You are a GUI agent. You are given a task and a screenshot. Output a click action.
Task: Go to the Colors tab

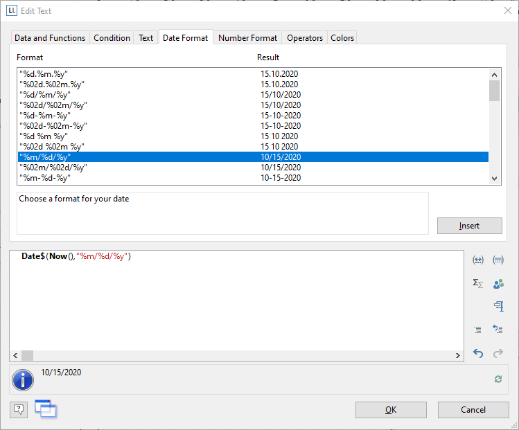point(342,38)
